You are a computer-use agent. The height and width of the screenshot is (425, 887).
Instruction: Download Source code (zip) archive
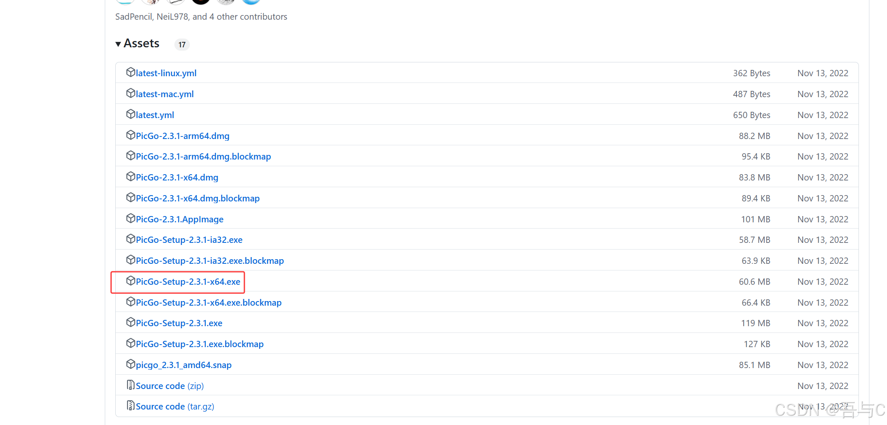point(170,386)
